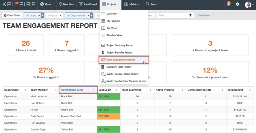
Task: Sort table by Last Login column
Action: pyautogui.click(x=109, y=90)
